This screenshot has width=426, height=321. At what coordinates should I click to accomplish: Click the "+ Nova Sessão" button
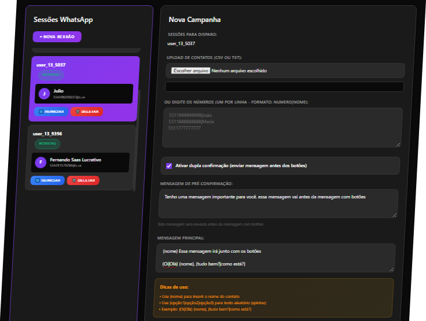(57, 36)
